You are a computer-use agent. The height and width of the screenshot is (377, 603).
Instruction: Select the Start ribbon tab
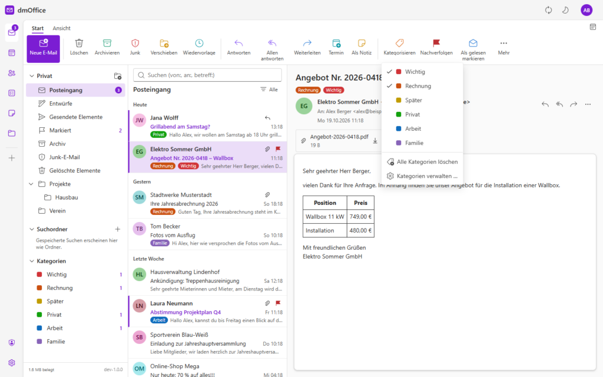[37, 28]
